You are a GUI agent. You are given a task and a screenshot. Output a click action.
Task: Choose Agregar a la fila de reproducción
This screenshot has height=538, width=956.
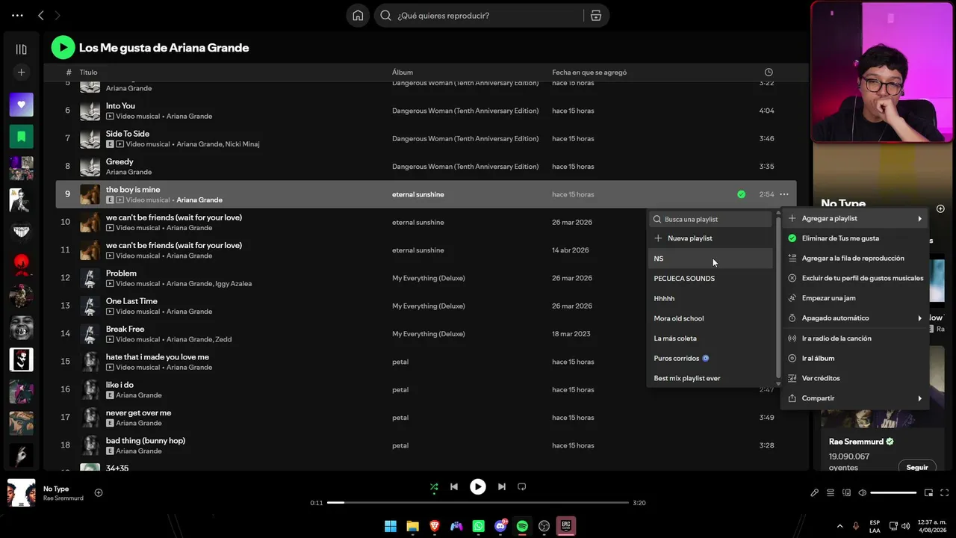click(x=855, y=259)
